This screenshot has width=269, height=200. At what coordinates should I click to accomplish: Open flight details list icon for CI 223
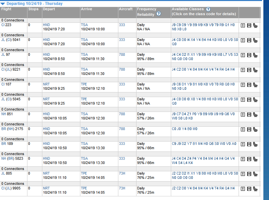click(249, 26)
